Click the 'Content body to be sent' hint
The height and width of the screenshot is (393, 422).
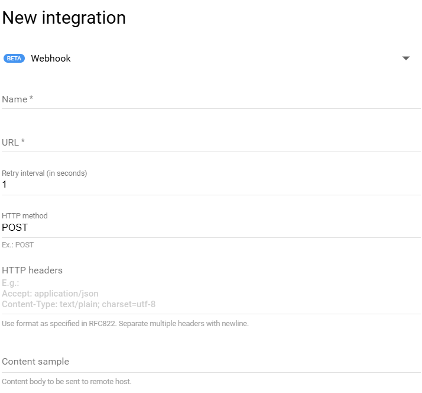click(67, 382)
